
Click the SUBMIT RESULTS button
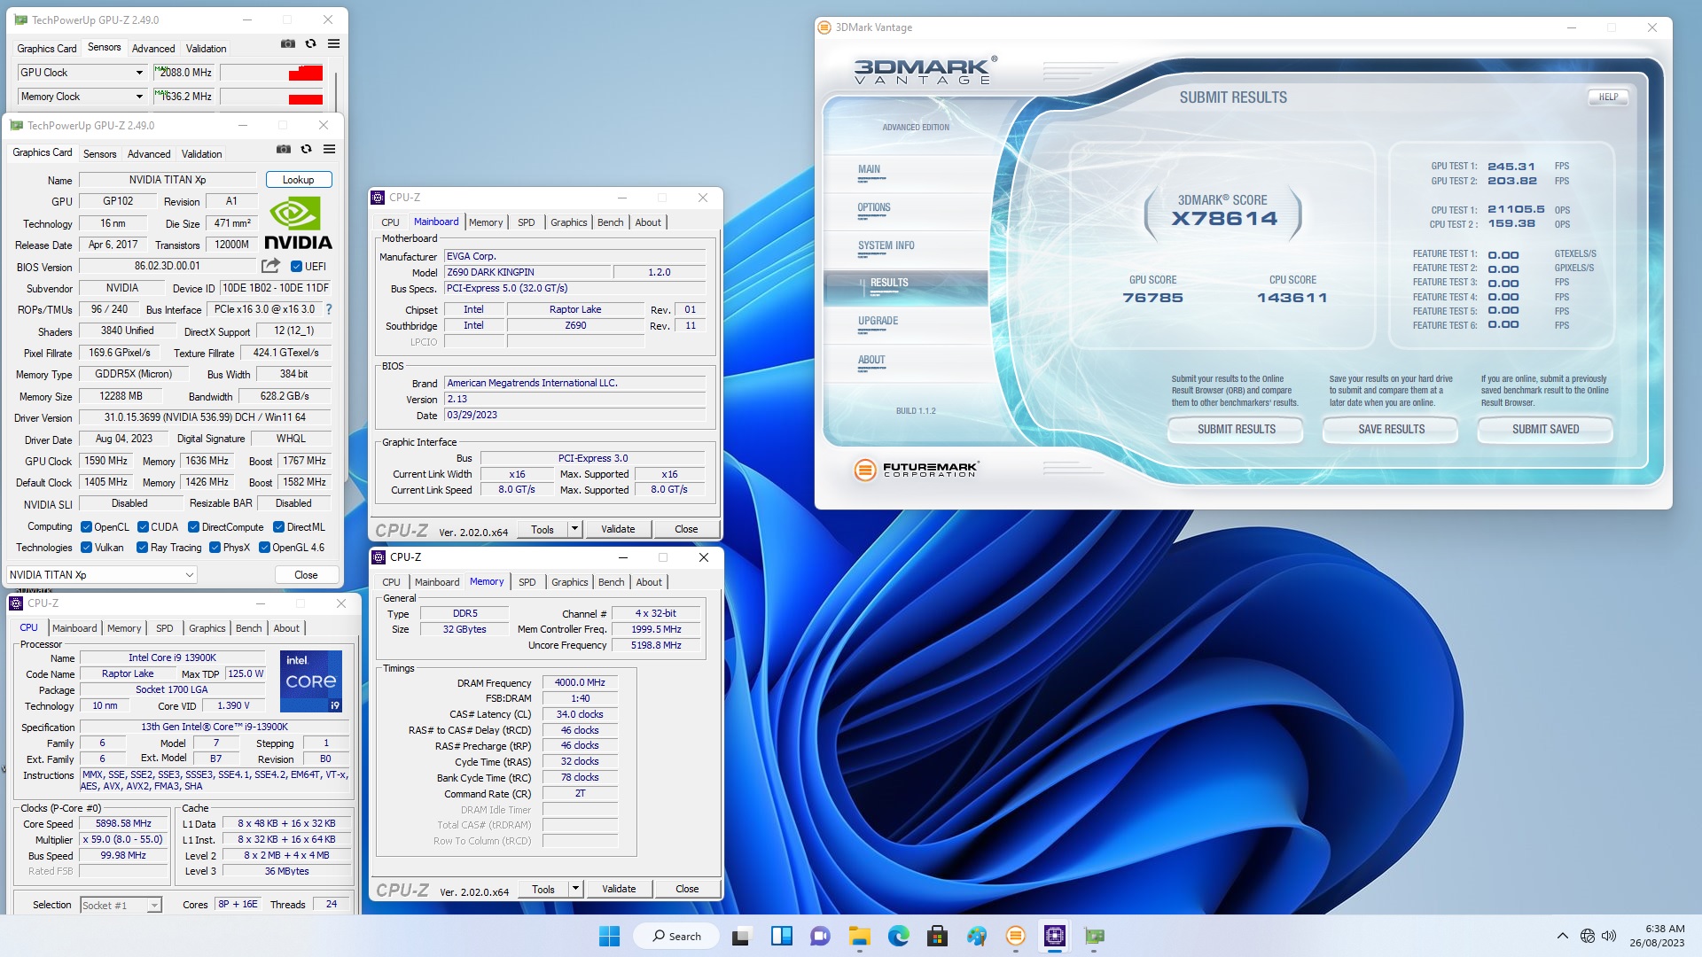tap(1236, 429)
